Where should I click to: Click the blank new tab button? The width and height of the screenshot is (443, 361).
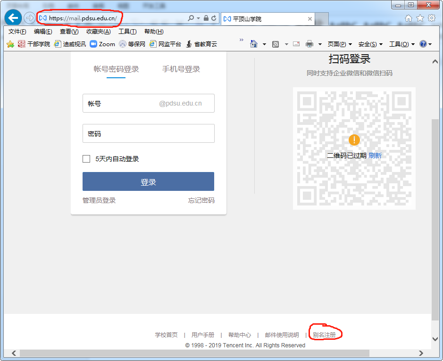321,19
